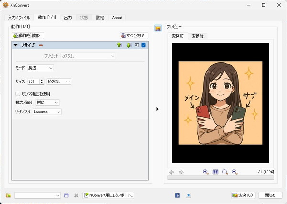Image resolution: width=287 pixels, height=204 pixels.
Task: Click the zoom out magnifier icon
Action: pyautogui.click(x=234, y=172)
